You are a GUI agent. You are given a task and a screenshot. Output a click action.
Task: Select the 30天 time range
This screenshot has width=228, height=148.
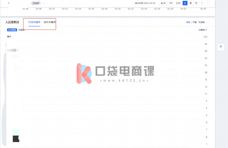[x=178, y=3]
